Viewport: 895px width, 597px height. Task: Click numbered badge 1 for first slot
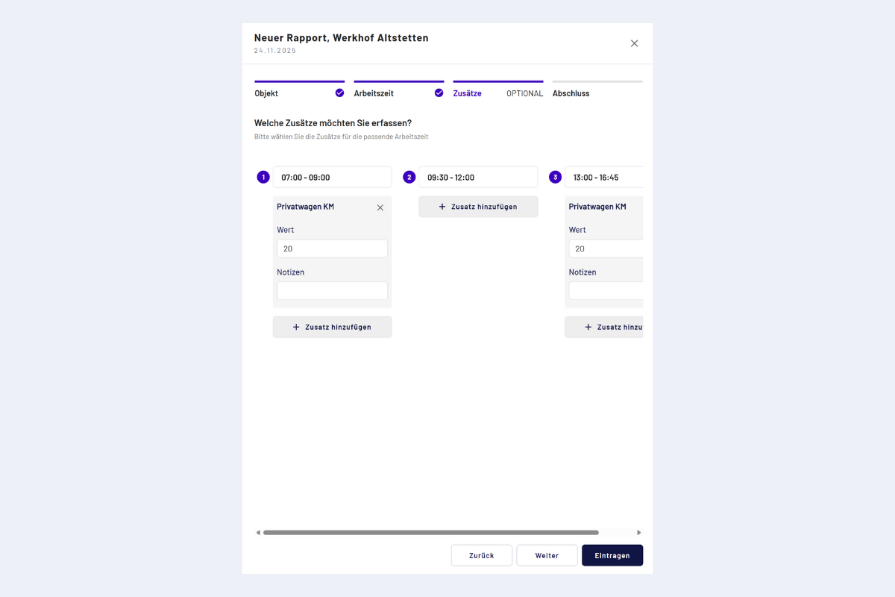(x=263, y=177)
